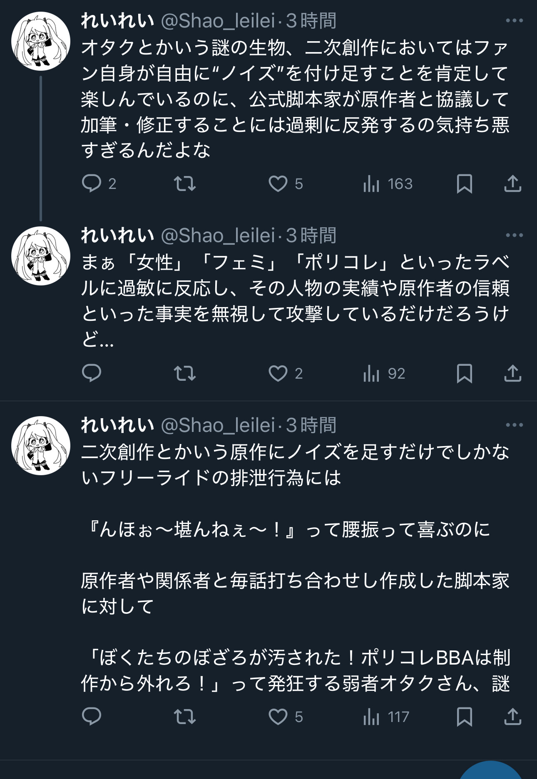The width and height of the screenshot is (537, 779).
Task: Open @Shao_leilei profile from first tweet
Action: tap(218, 21)
